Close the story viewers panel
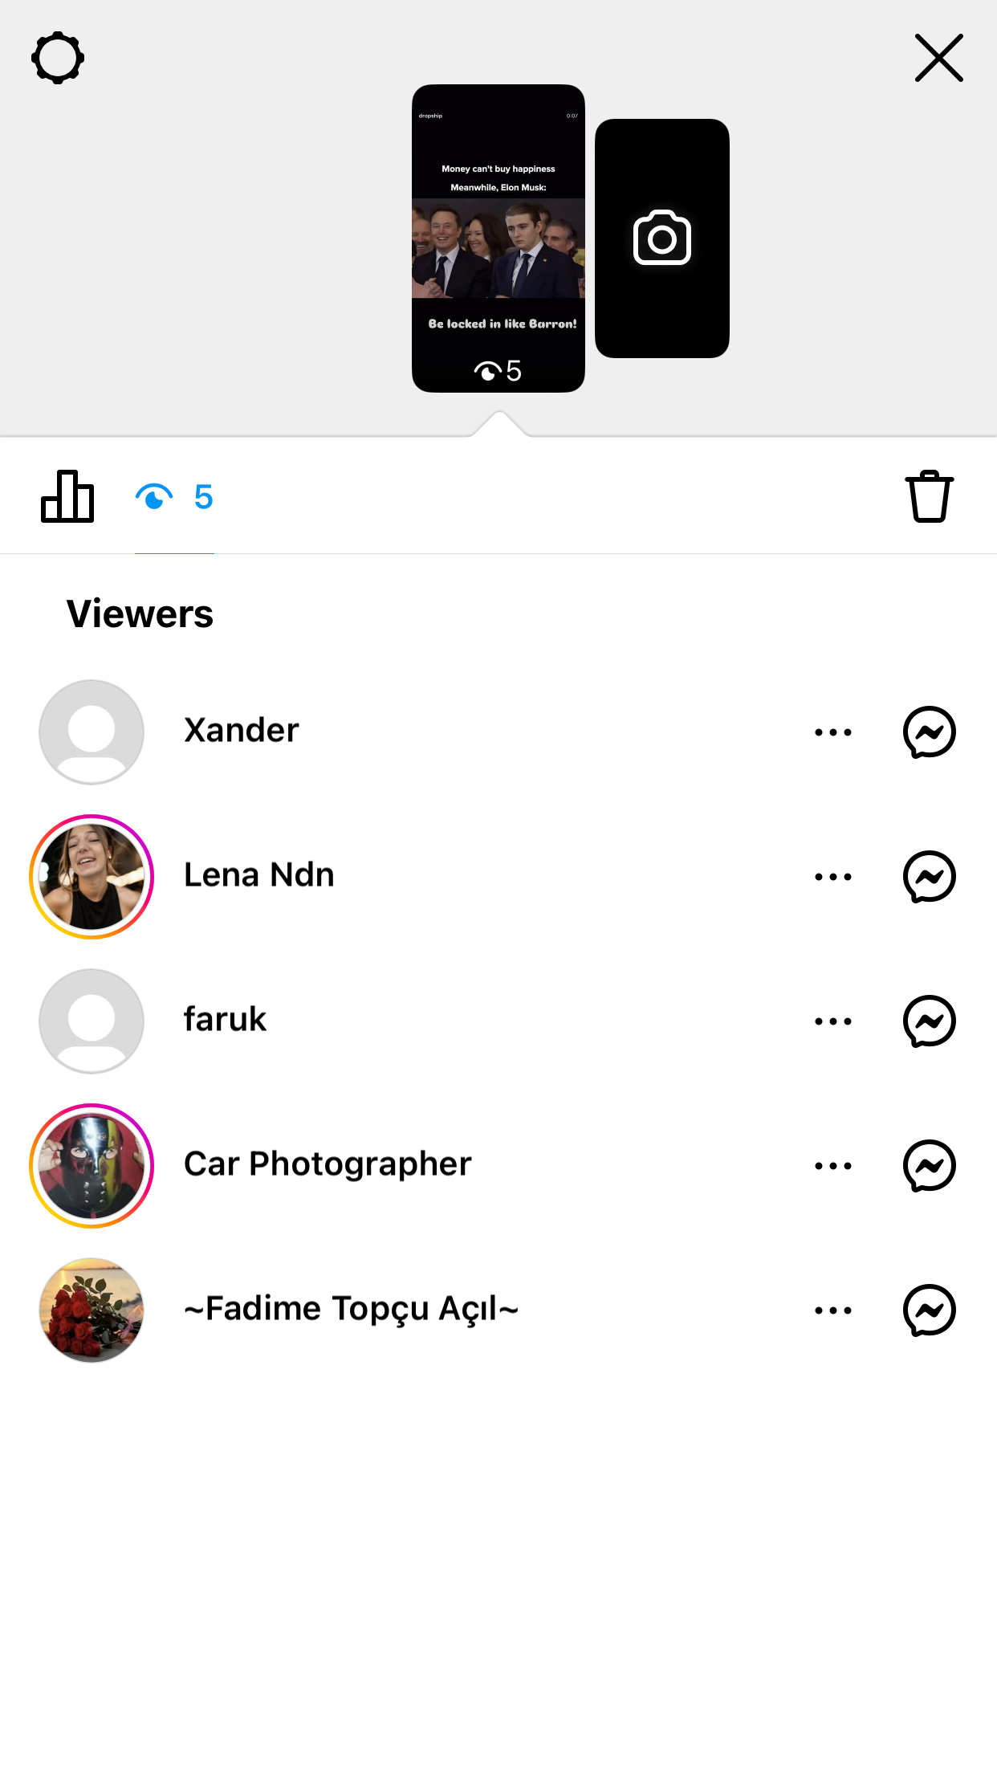Screen dimensions: 997x1773 coord(938,58)
